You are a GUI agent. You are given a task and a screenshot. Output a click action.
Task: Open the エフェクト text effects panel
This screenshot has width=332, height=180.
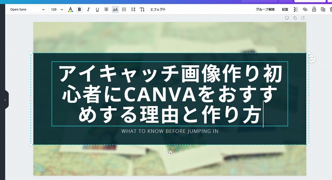[158, 9]
